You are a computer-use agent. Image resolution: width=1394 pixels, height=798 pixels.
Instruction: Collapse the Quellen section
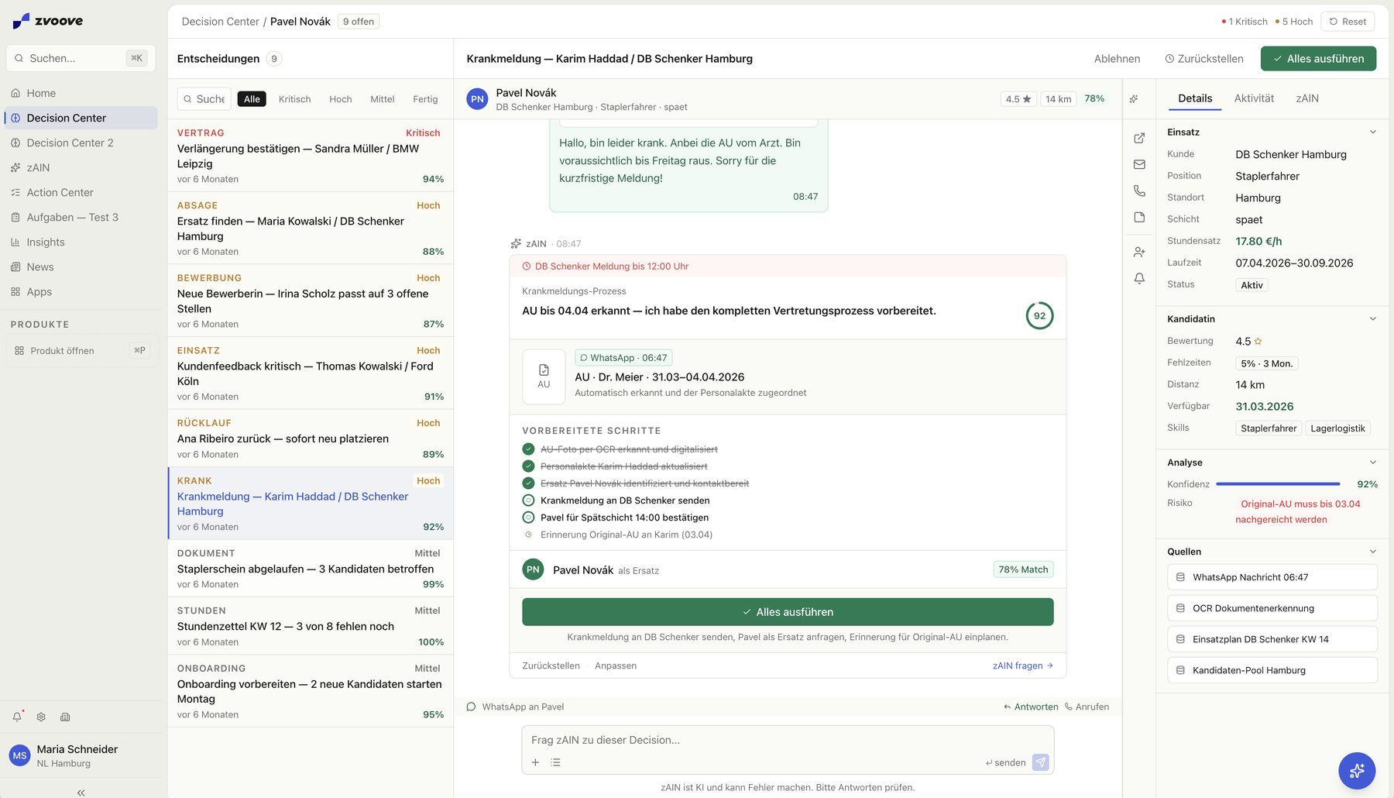[1372, 552]
